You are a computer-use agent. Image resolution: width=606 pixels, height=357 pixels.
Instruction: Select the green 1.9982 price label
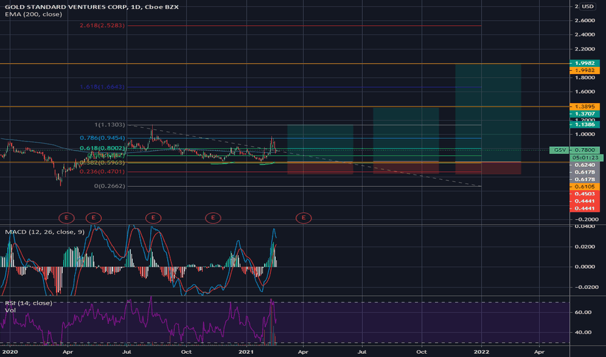pyautogui.click(x=585, y=63)
